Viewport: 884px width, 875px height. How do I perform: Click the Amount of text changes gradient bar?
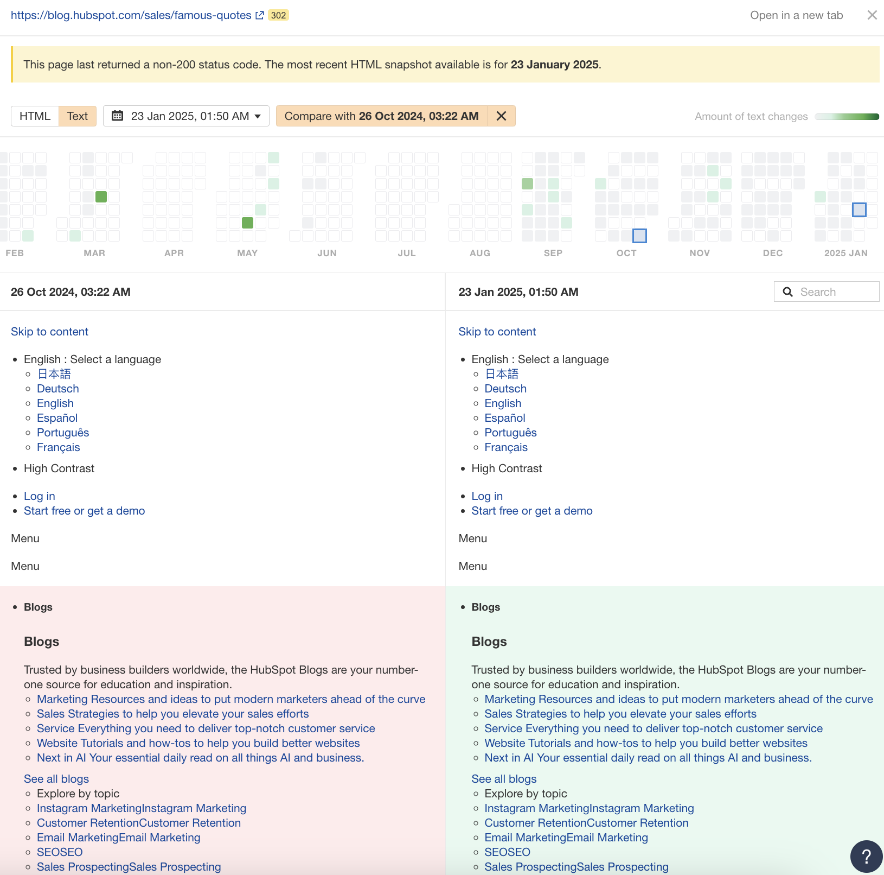point(847,117)
